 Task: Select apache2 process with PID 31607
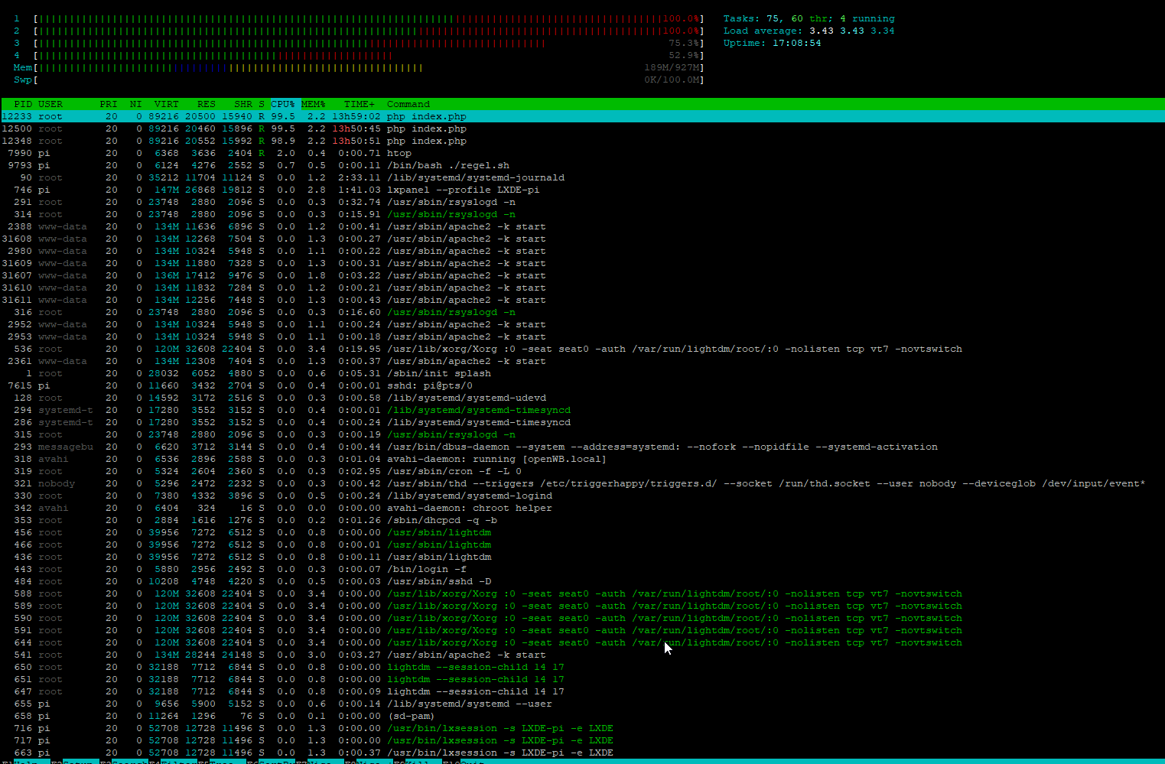pyautogui.click(x=582, y=275)
